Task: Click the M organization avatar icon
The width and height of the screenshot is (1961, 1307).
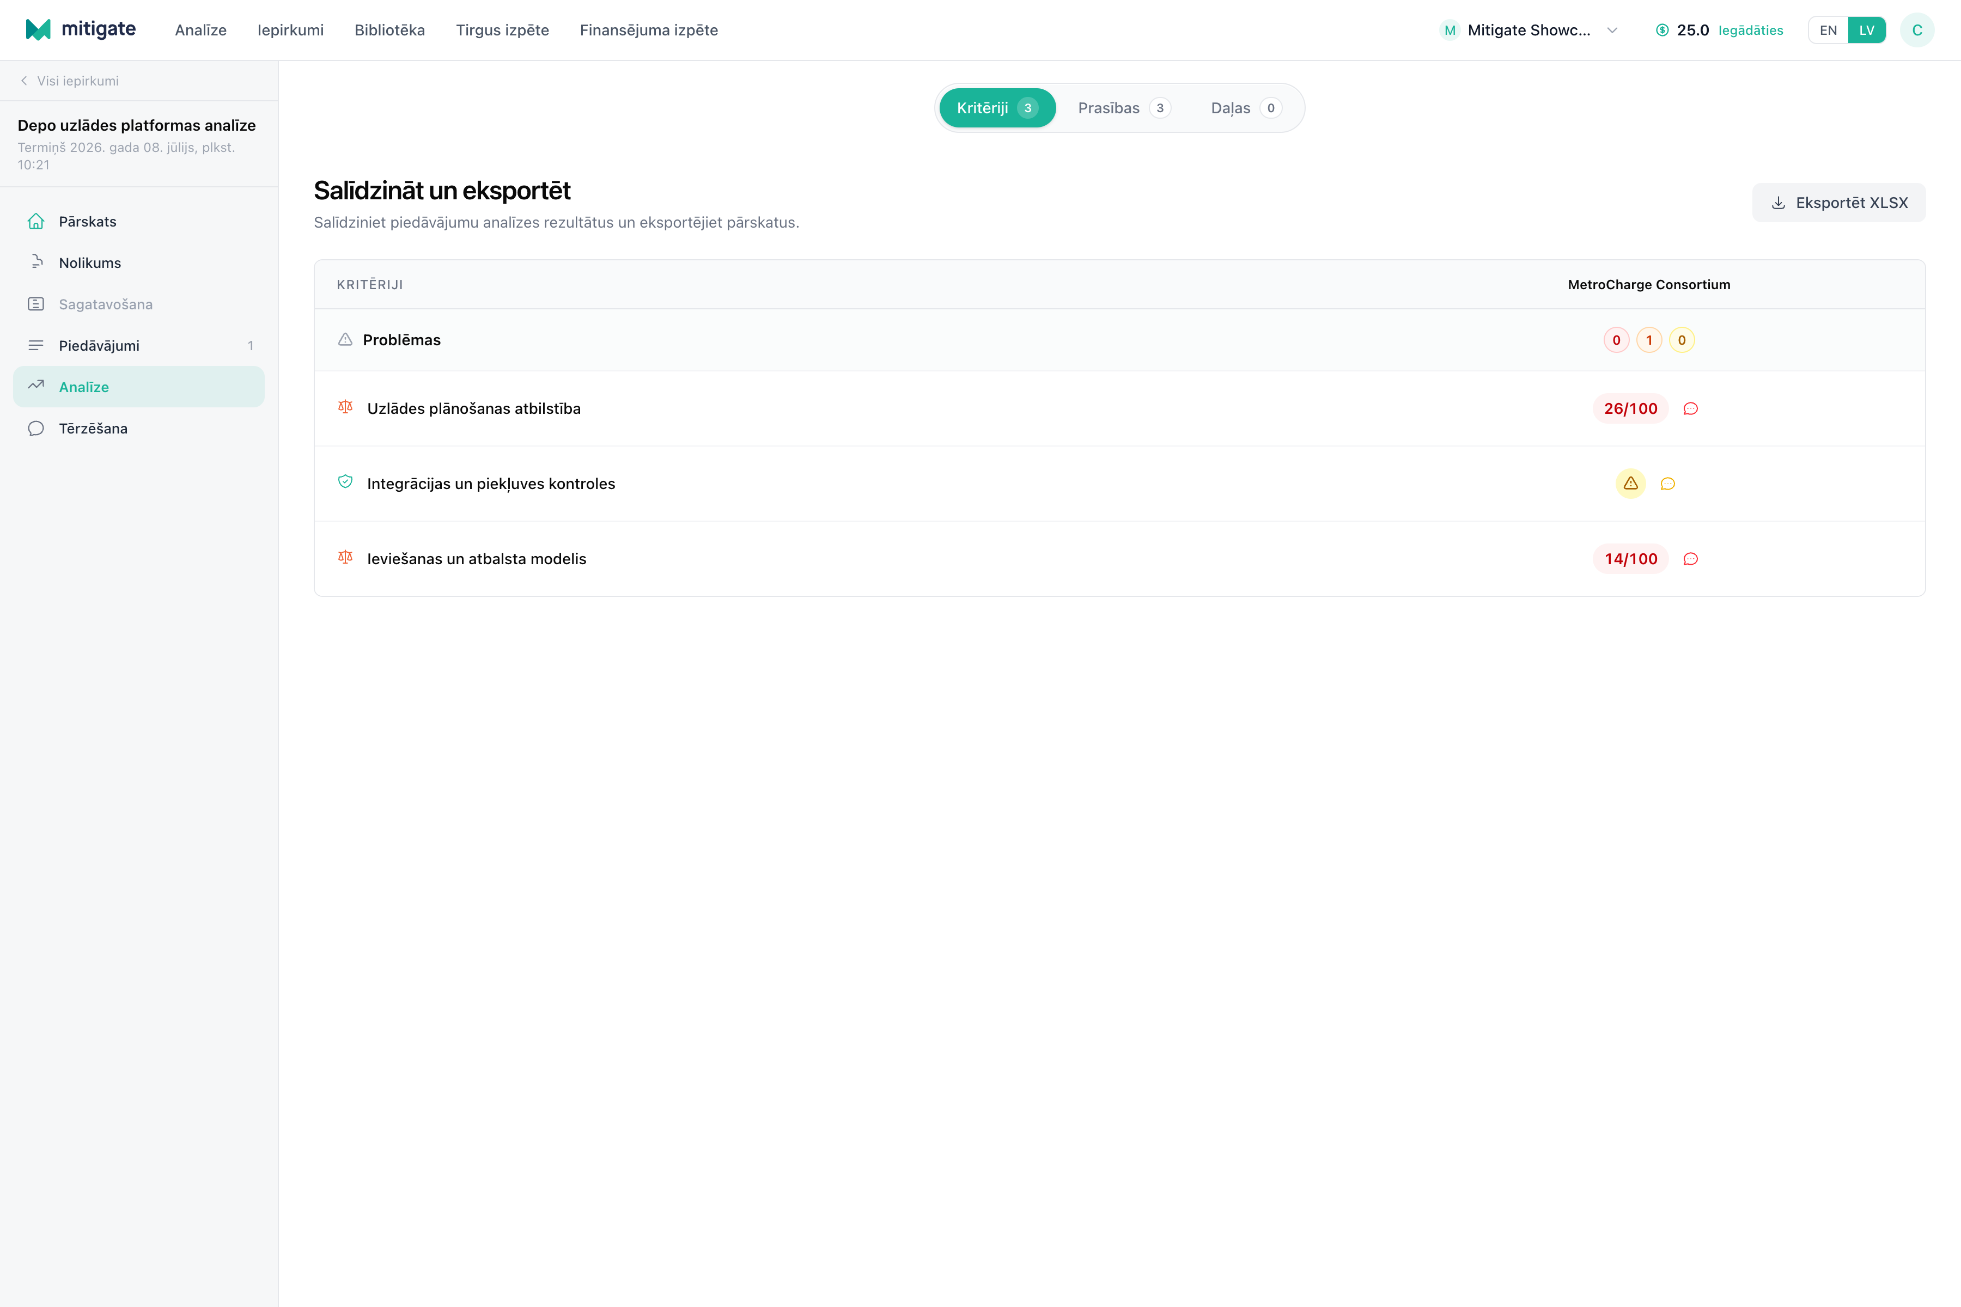Action: coord(1450,30)
